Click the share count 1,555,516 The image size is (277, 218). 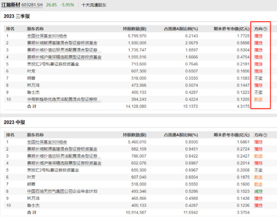[137, 57]
